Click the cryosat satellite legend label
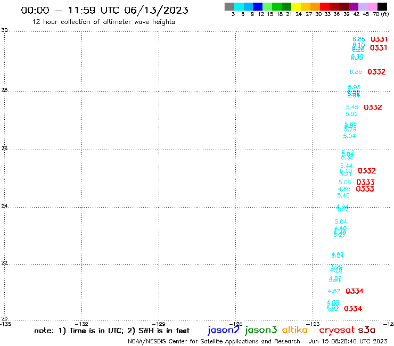Screen dimensions: 394x346 pyautogui.click(x=337, y=331)
